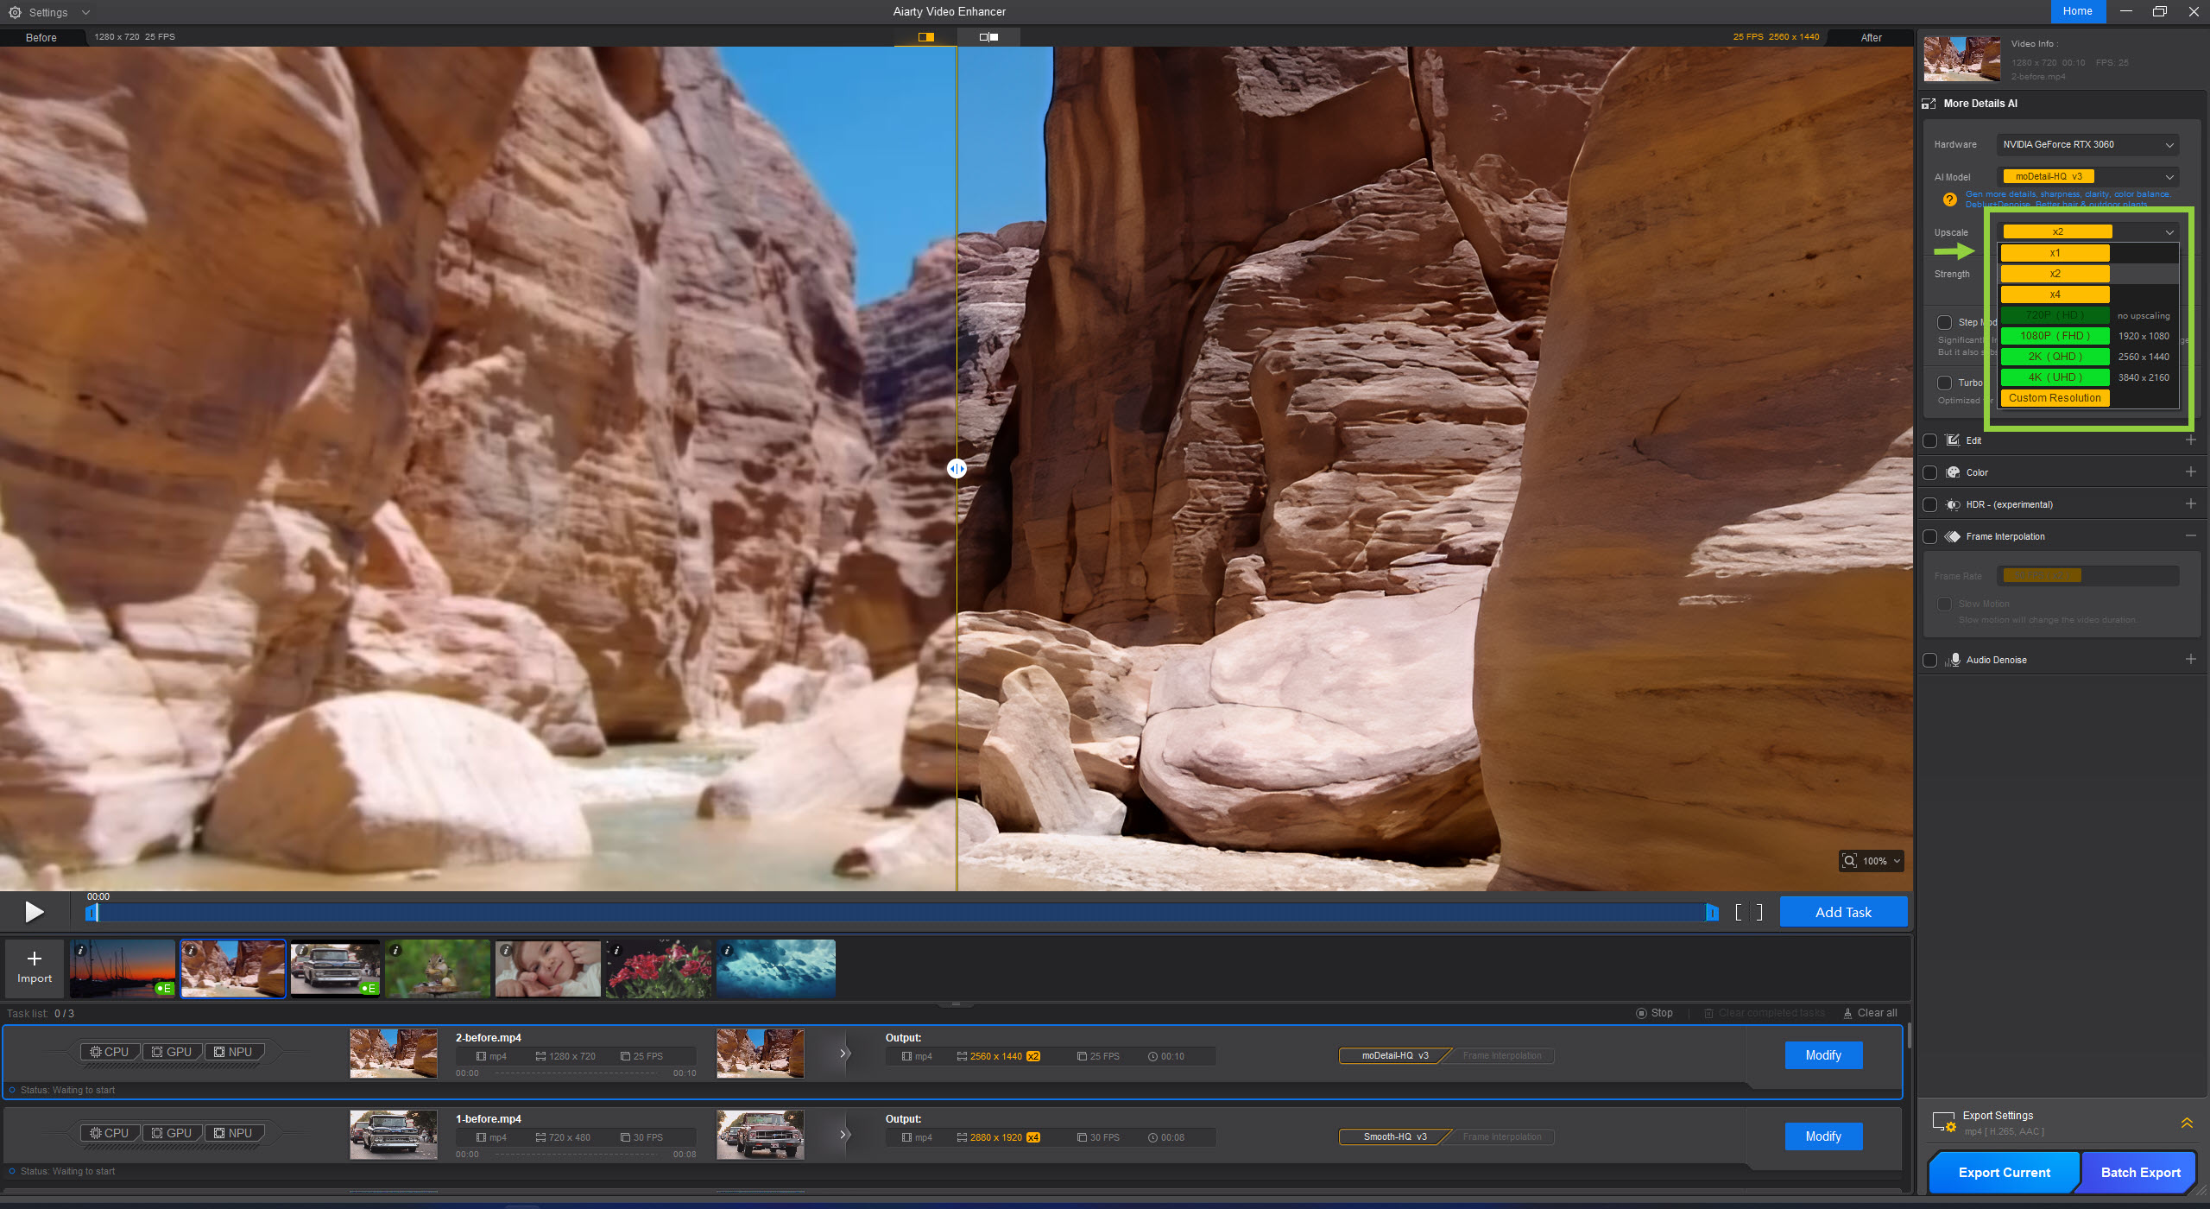Open Export Settings icon
This screenshot has width=2210, height=1209.
pos(1944,1123)
